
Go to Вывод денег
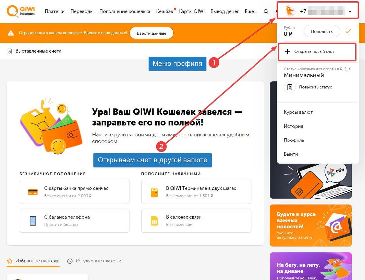pos(225,11)
